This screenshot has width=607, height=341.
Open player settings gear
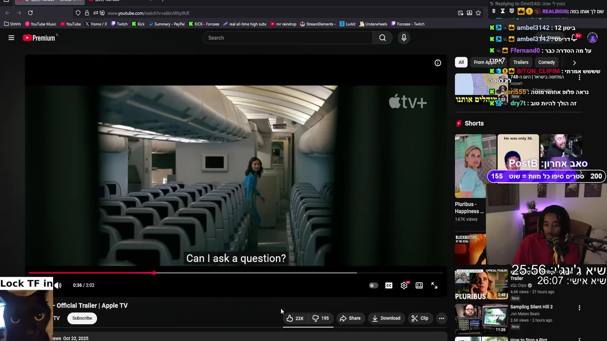[404, 286]
